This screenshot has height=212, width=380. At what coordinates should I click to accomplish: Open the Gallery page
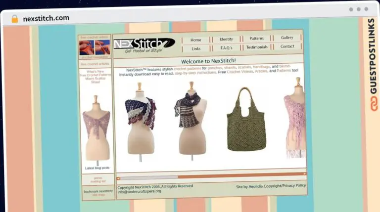coord(287,38)
